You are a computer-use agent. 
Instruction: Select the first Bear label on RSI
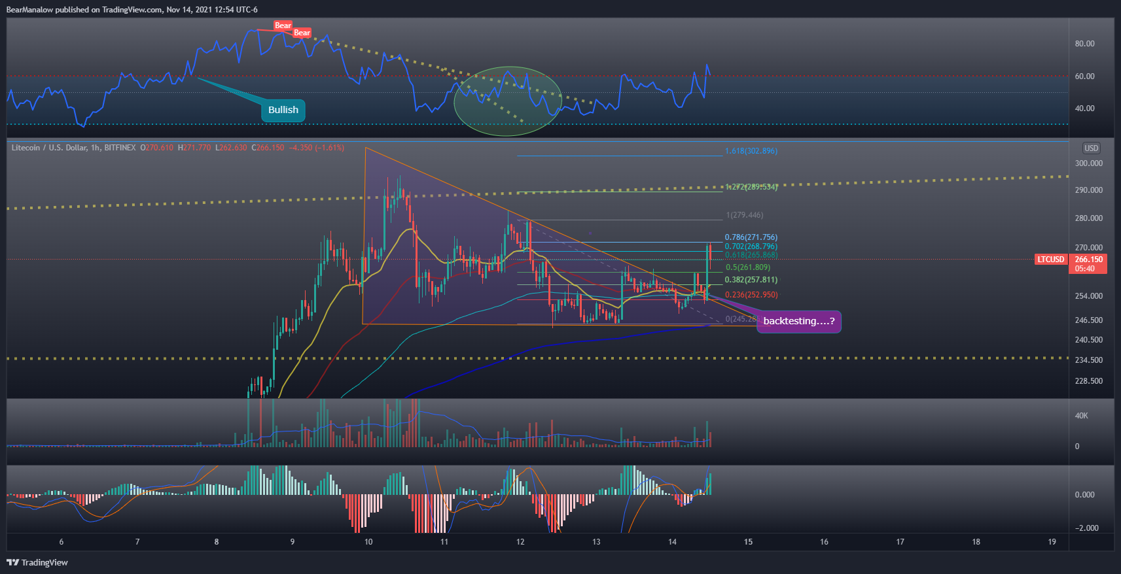click(283, 25)
